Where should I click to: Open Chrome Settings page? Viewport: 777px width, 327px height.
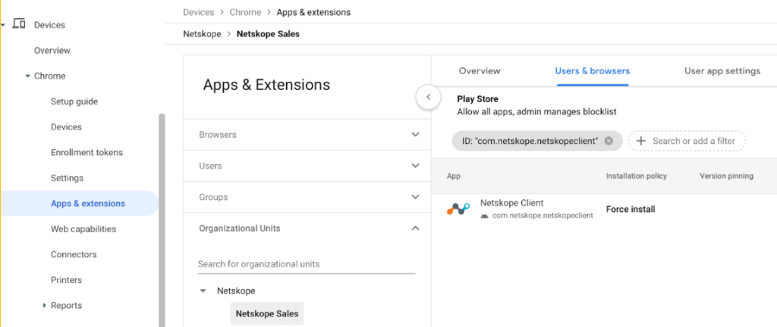pyautogui.click(x=67, y=178)
